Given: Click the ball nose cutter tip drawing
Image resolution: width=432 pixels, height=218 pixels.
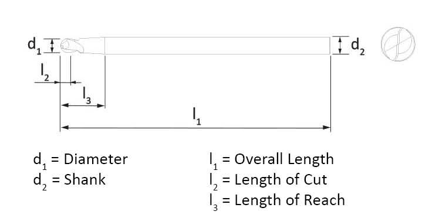Looking at the screenshot, I should (72, 46).
